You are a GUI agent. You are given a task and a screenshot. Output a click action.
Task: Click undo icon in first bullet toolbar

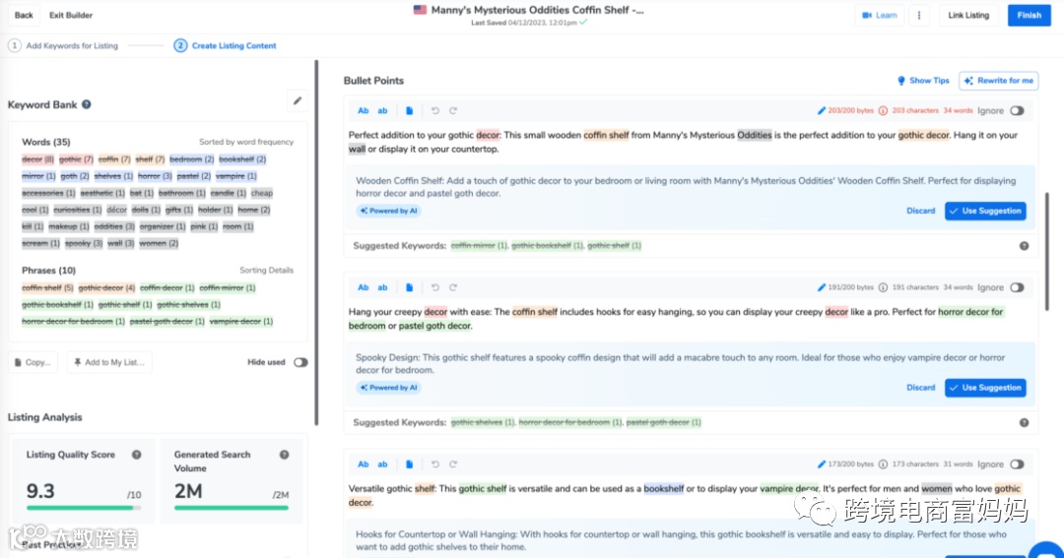pos(435,110)
